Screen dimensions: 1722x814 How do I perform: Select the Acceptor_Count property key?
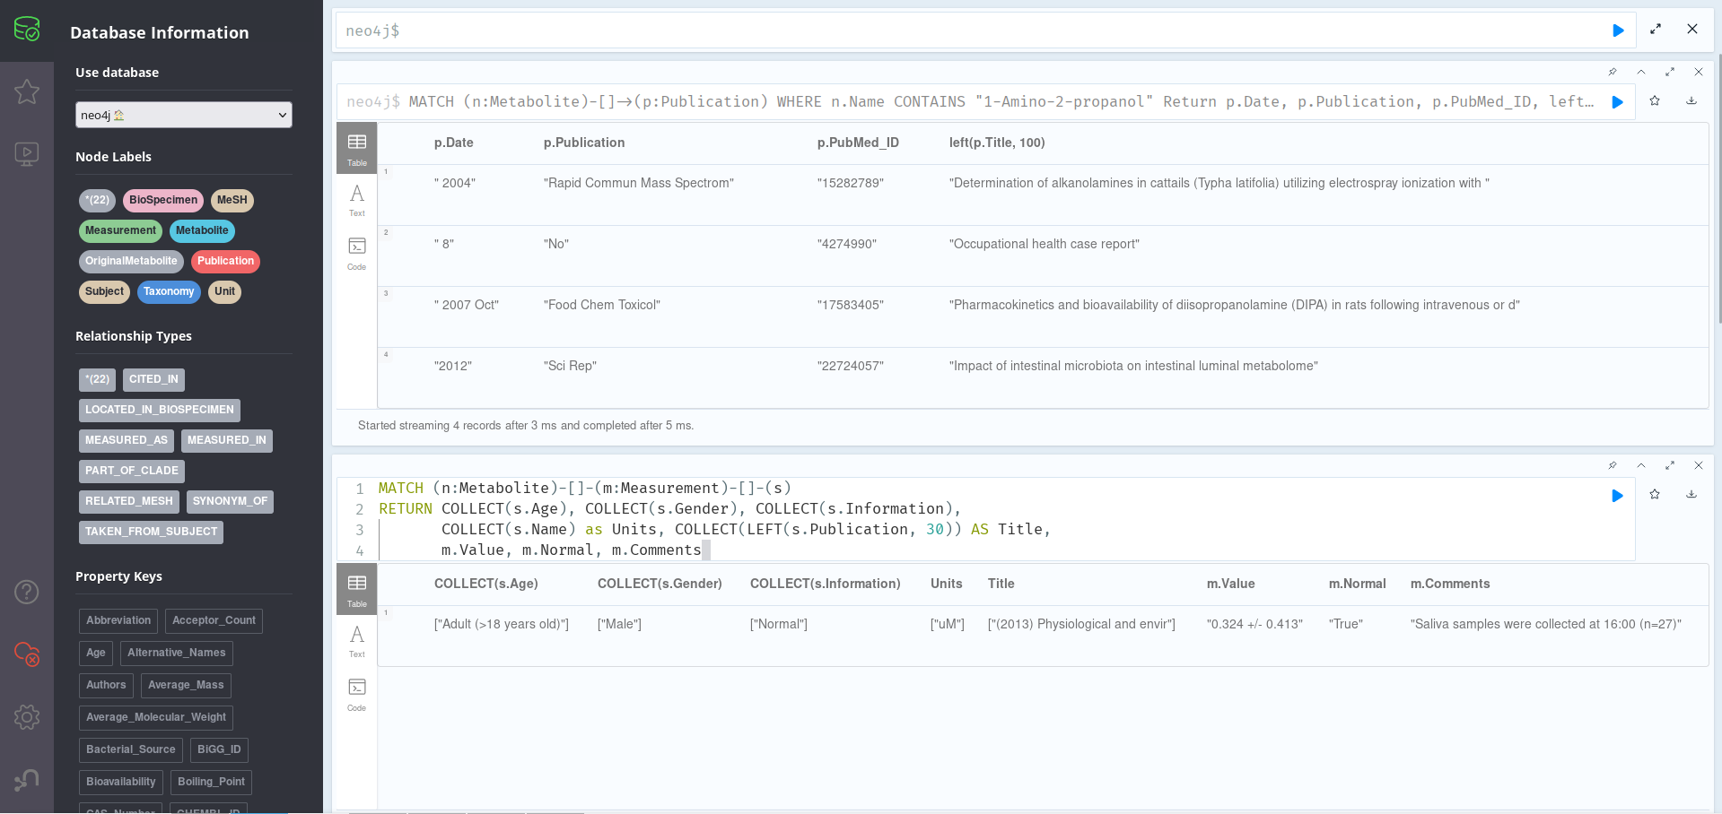[x=214, y=621]
